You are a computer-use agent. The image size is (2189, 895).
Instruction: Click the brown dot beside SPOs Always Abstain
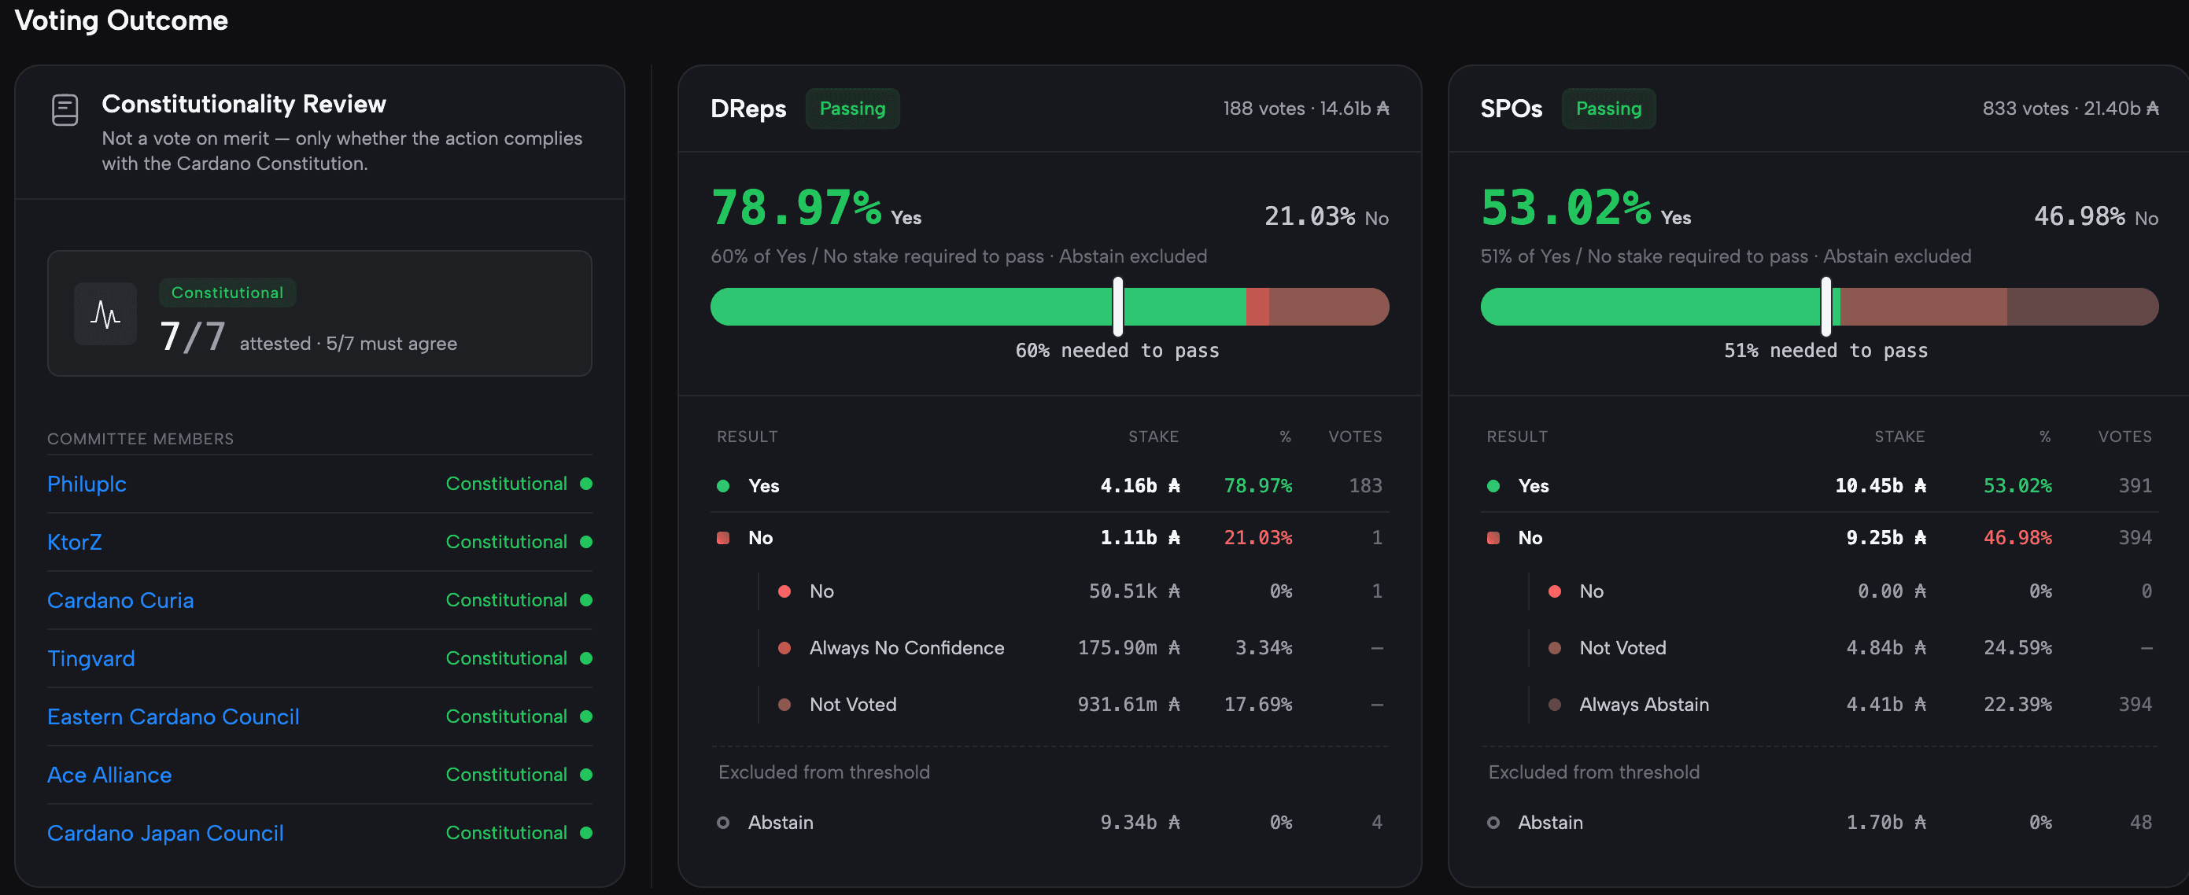click(x=1554, y=705)
